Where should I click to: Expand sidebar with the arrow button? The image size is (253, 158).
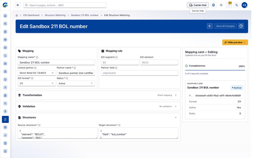(x=18, y=5)
